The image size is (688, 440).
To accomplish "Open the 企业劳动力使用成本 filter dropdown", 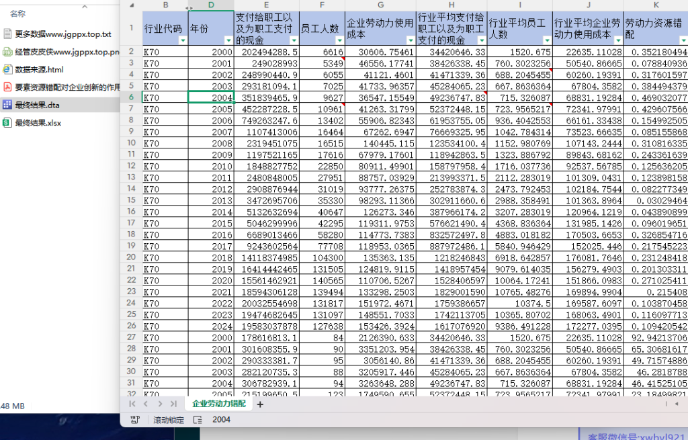I will (411, 40).
